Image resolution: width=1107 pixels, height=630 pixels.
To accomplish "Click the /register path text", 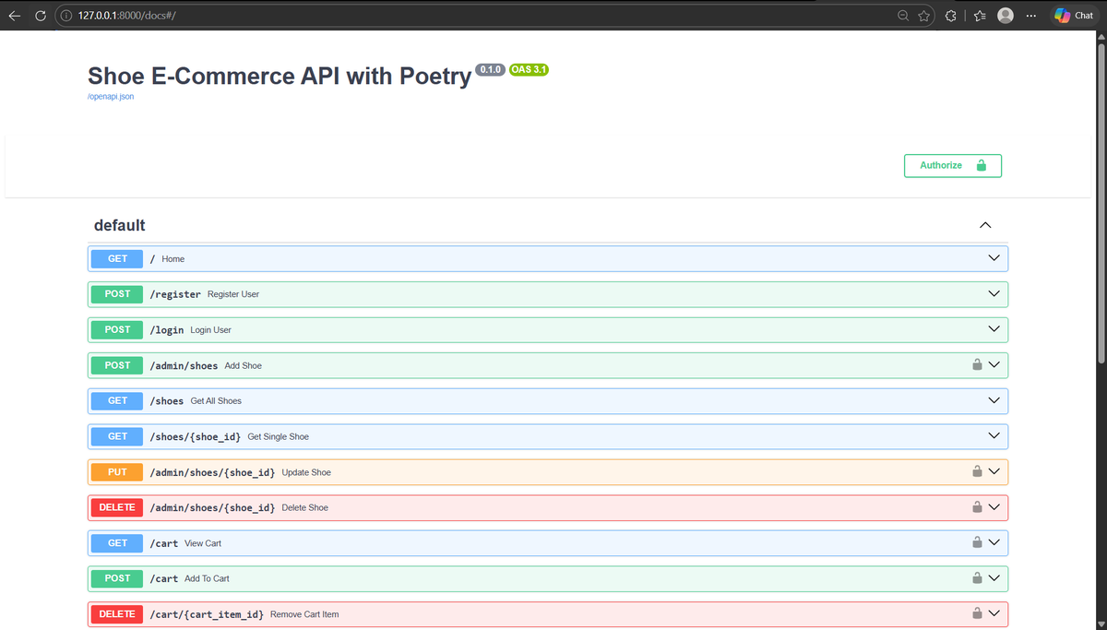I will pos(175,294).
